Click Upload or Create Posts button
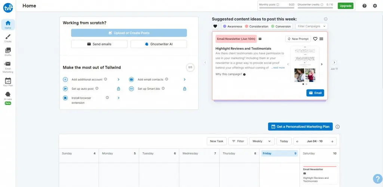Image resolution: width=383 pixels, height=187 pixels. (x=129, y=33)
